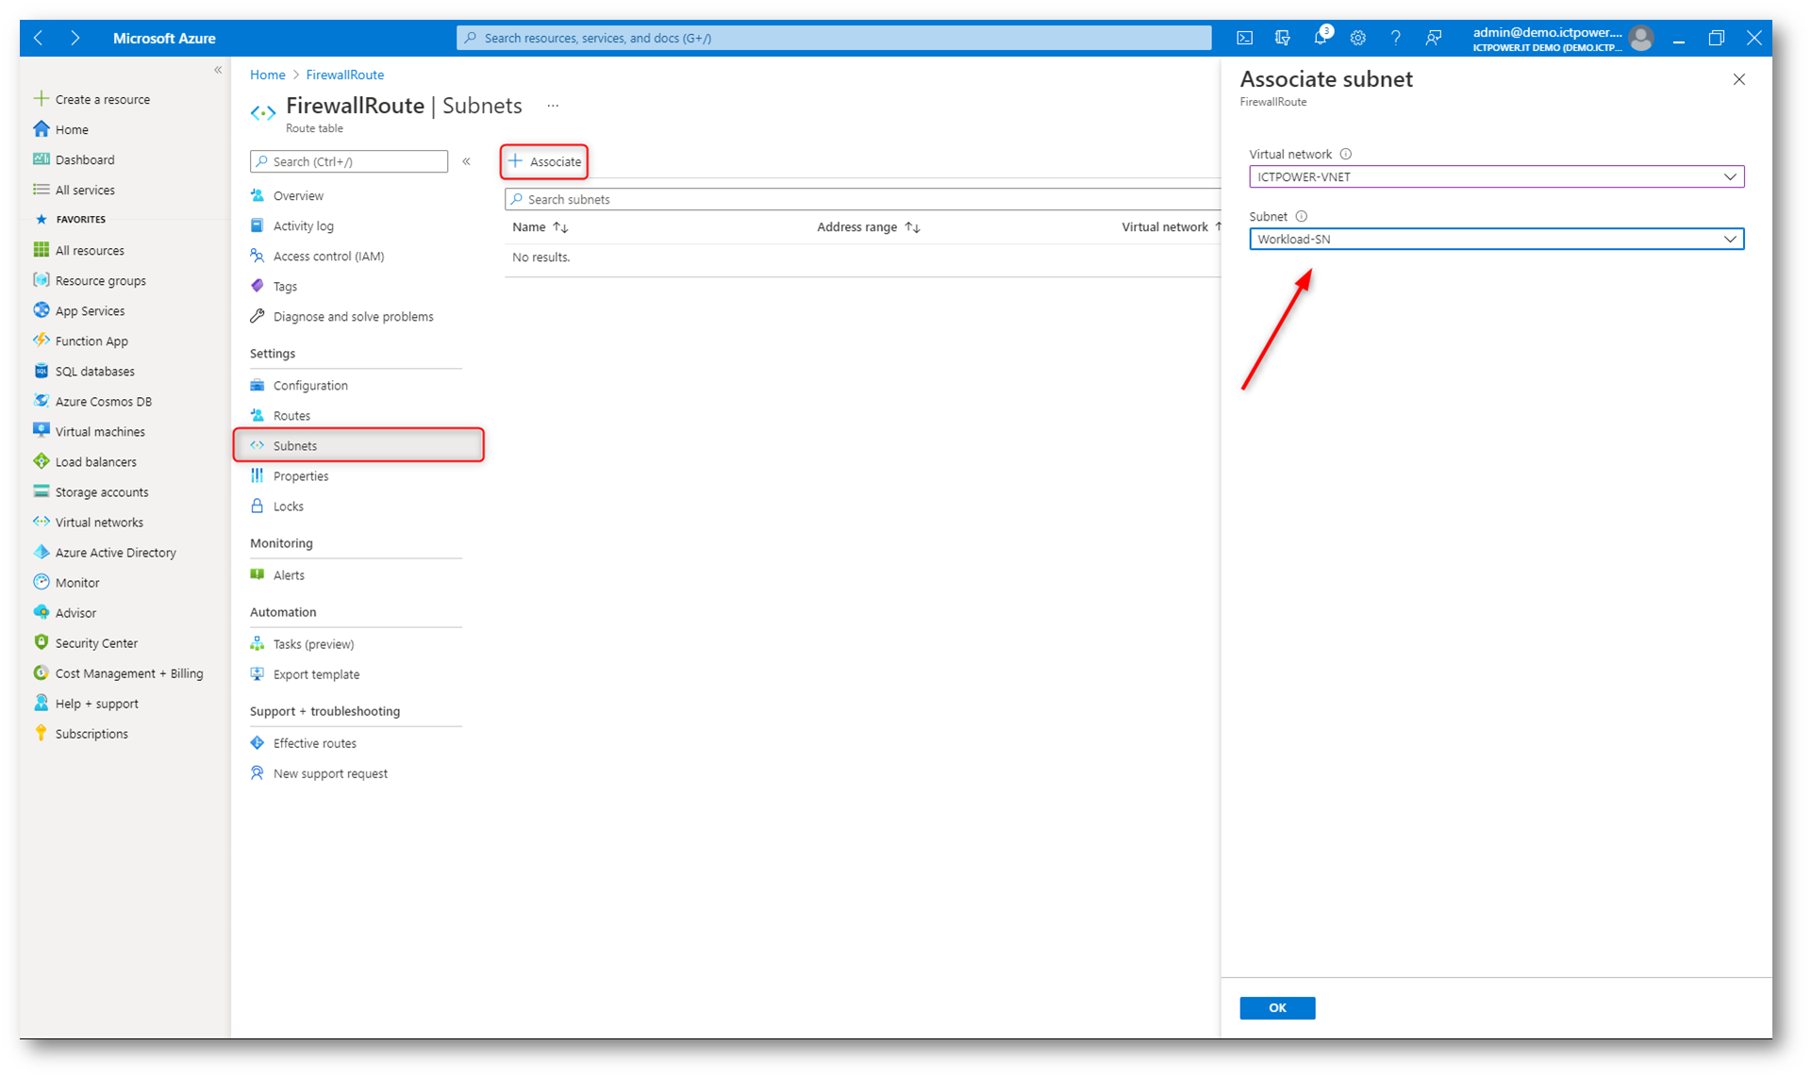Open Home breadcrumb link
This screenshot has height=1079, width=1812.
[267, 75]
